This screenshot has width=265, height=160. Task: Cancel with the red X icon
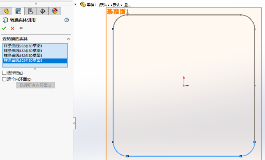[12, 28]
